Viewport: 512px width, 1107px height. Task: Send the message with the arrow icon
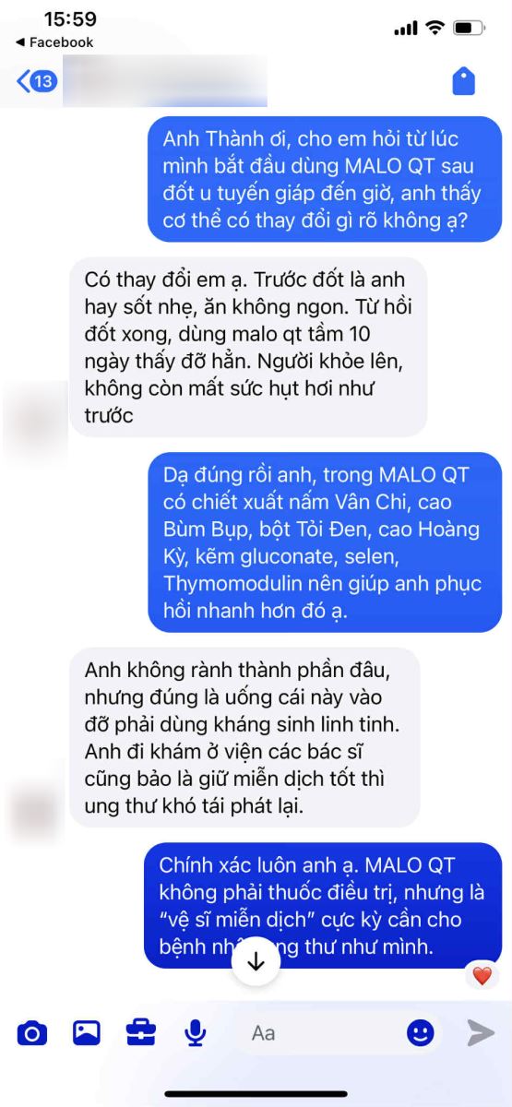(481, 1033)
